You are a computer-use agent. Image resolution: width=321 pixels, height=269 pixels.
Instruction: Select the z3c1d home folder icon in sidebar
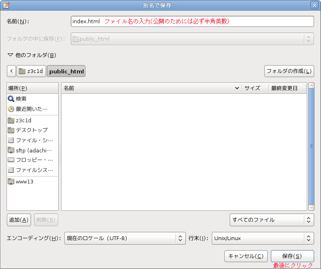(x=11, y=120)
